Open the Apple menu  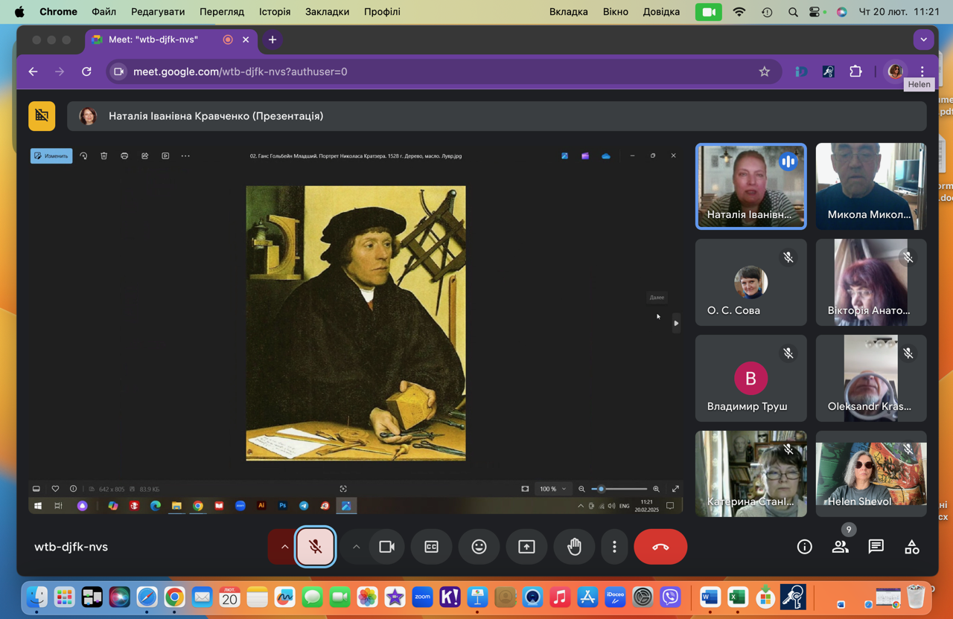point(19,12)
